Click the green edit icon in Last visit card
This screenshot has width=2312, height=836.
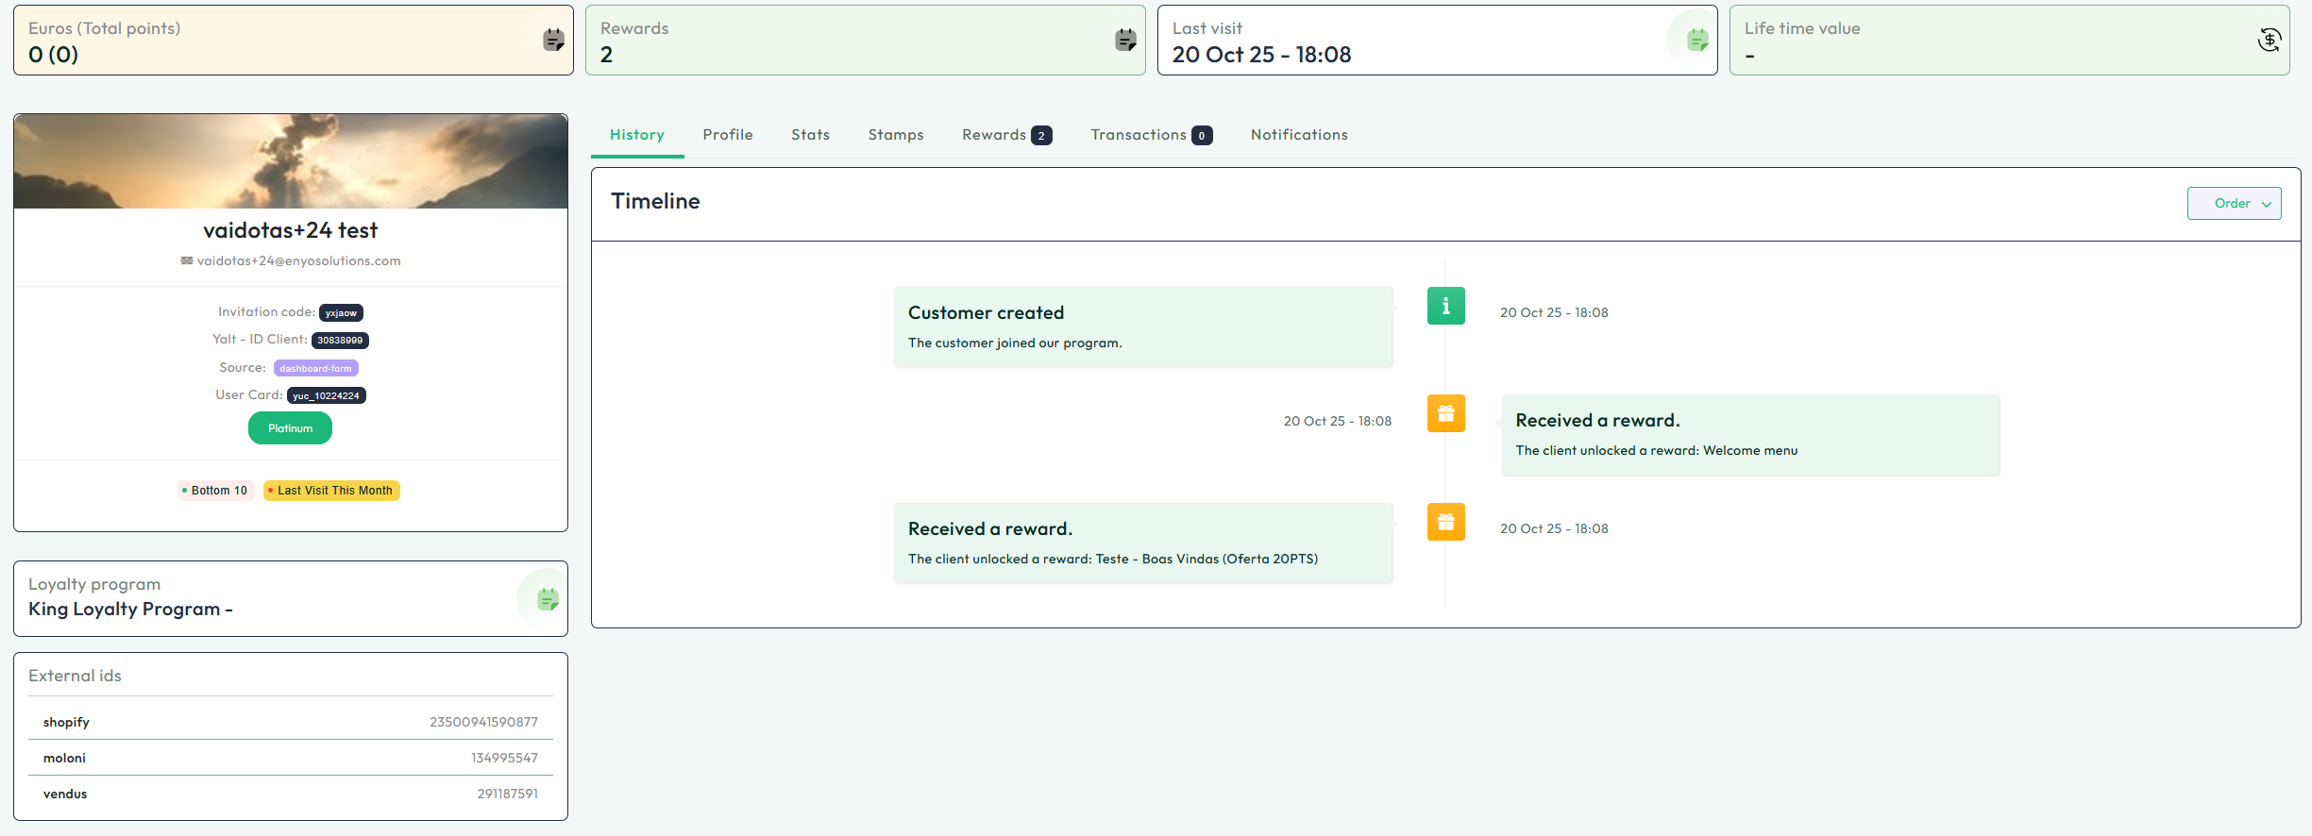[x=1697, y=40]
